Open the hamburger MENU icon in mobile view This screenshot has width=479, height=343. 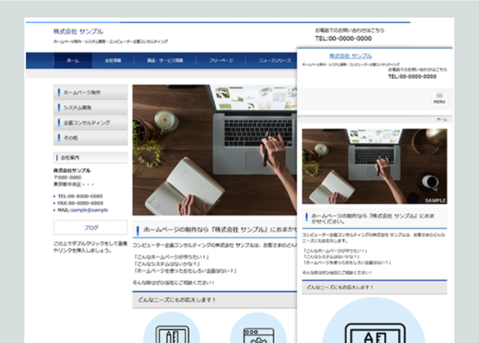[x=439, y=99]
